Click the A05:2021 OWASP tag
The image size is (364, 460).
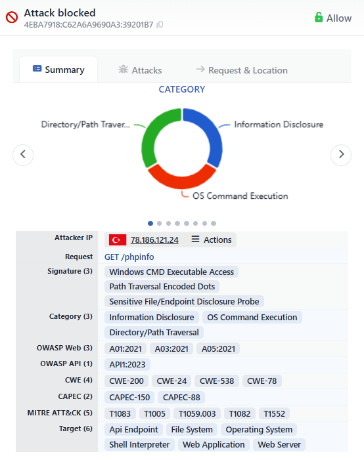coord(218,349)
